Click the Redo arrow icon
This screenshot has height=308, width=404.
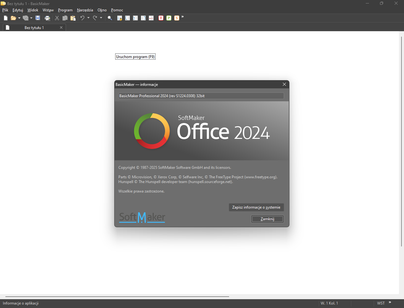95,18
